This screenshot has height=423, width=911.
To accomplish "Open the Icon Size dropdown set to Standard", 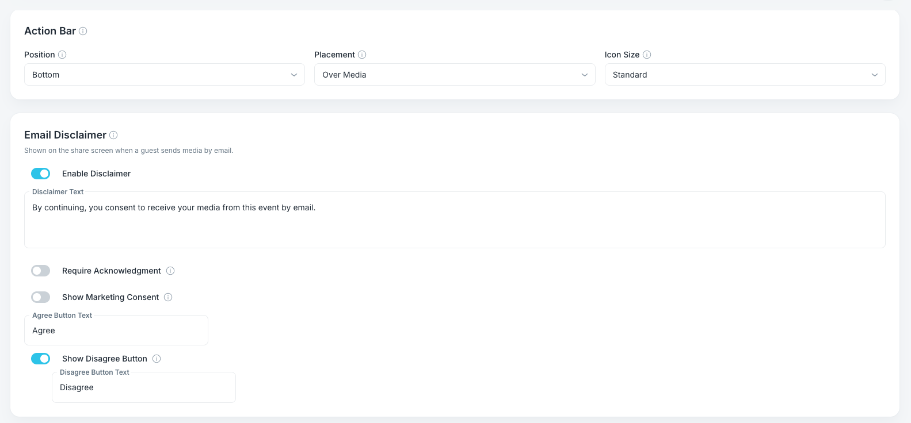I will click(x=745, y=75).
